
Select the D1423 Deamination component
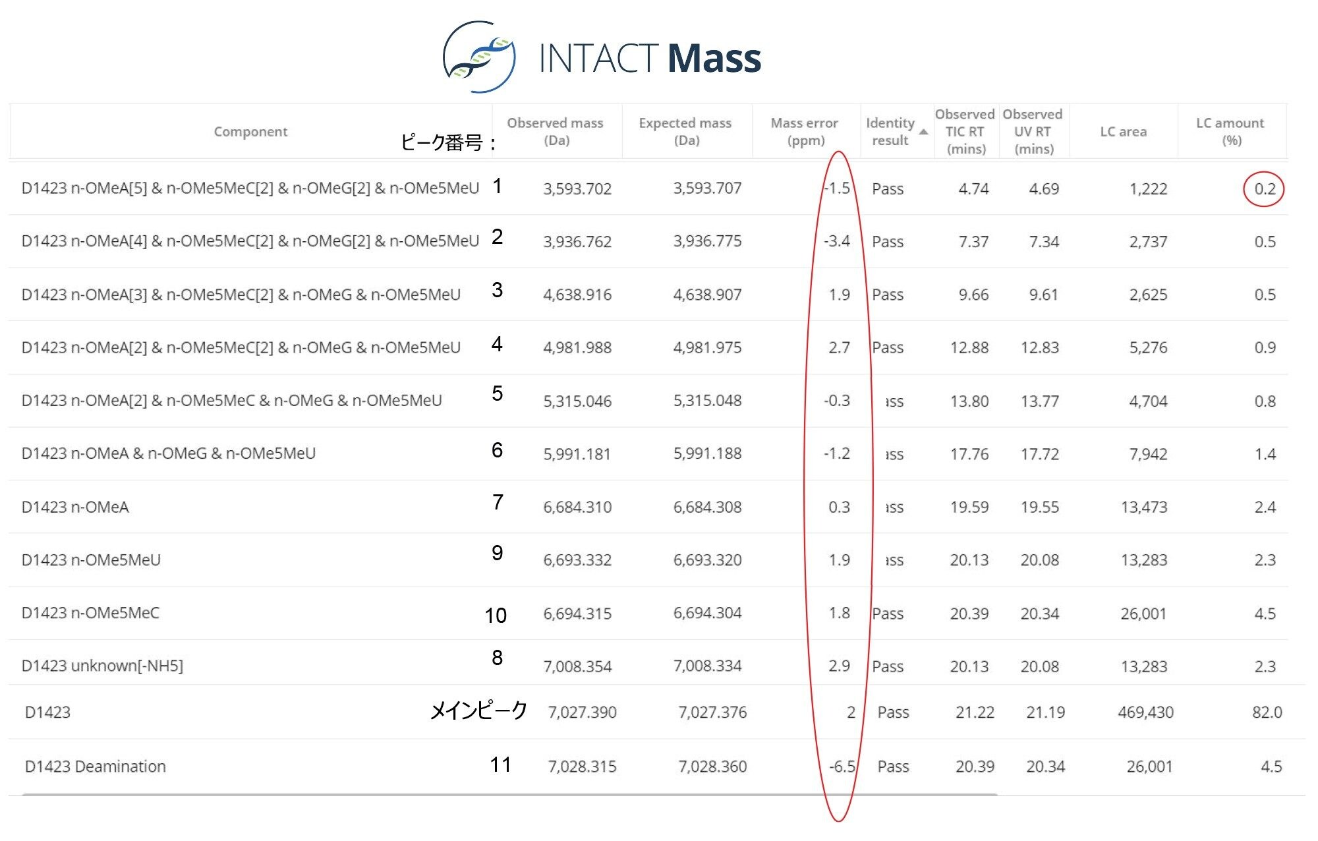click(x=656, y=767)
